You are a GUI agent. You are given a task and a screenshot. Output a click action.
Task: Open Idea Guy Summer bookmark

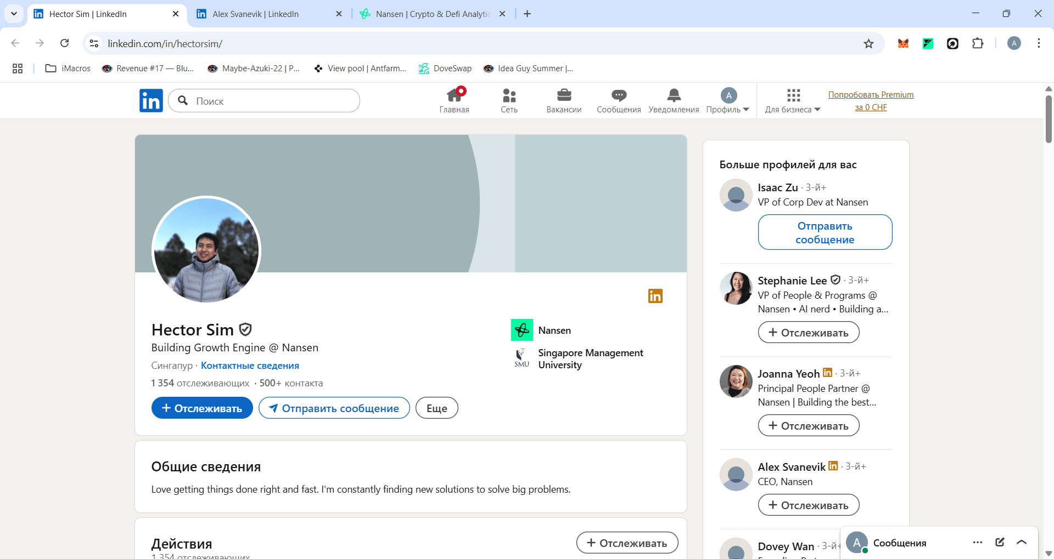pos(528,69)
